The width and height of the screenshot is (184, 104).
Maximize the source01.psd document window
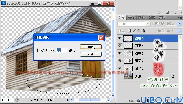[99, 3]
